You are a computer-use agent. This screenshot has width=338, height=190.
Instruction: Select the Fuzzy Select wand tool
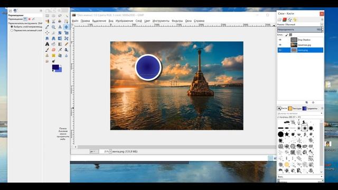(x=66, y=15)
